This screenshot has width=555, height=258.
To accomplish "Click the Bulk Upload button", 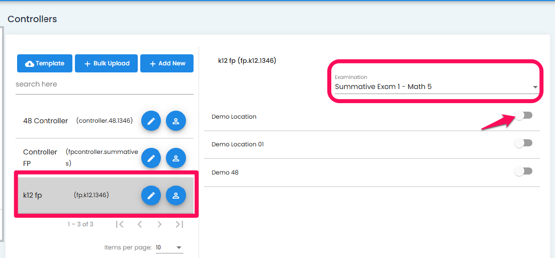I will (106, 63).
